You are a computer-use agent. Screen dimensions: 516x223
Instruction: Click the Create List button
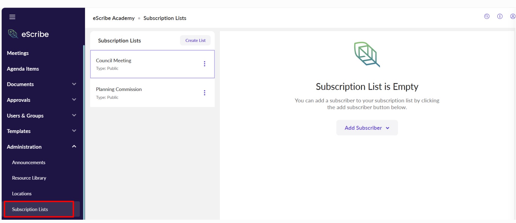coord(195,41)
